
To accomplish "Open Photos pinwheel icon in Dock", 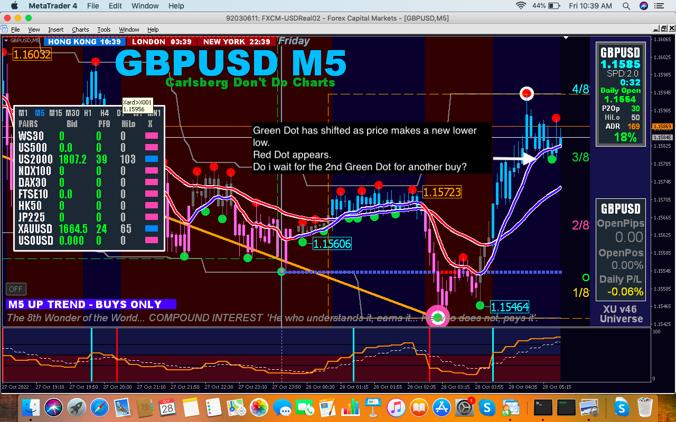I will click(259, 408).
